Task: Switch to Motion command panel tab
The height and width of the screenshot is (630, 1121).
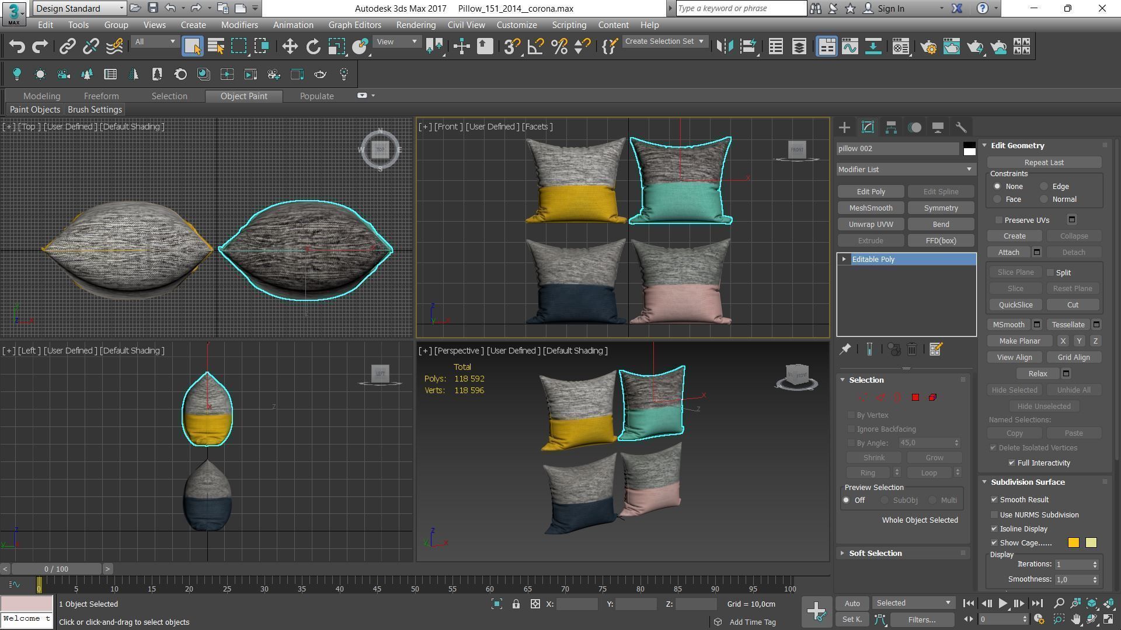Action: 915,127
